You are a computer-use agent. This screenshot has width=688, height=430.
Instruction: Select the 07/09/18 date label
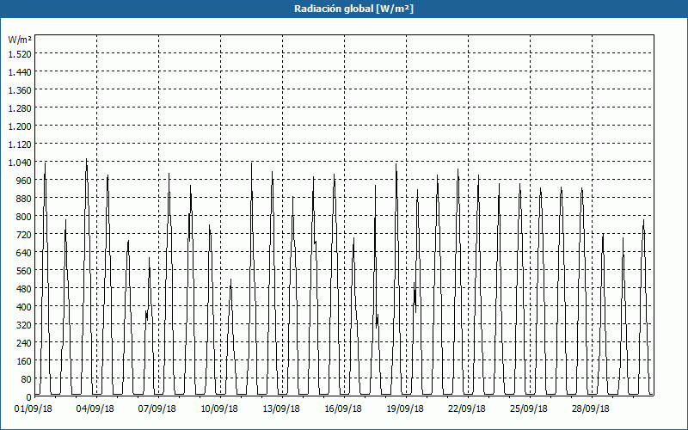click(157, 409)
